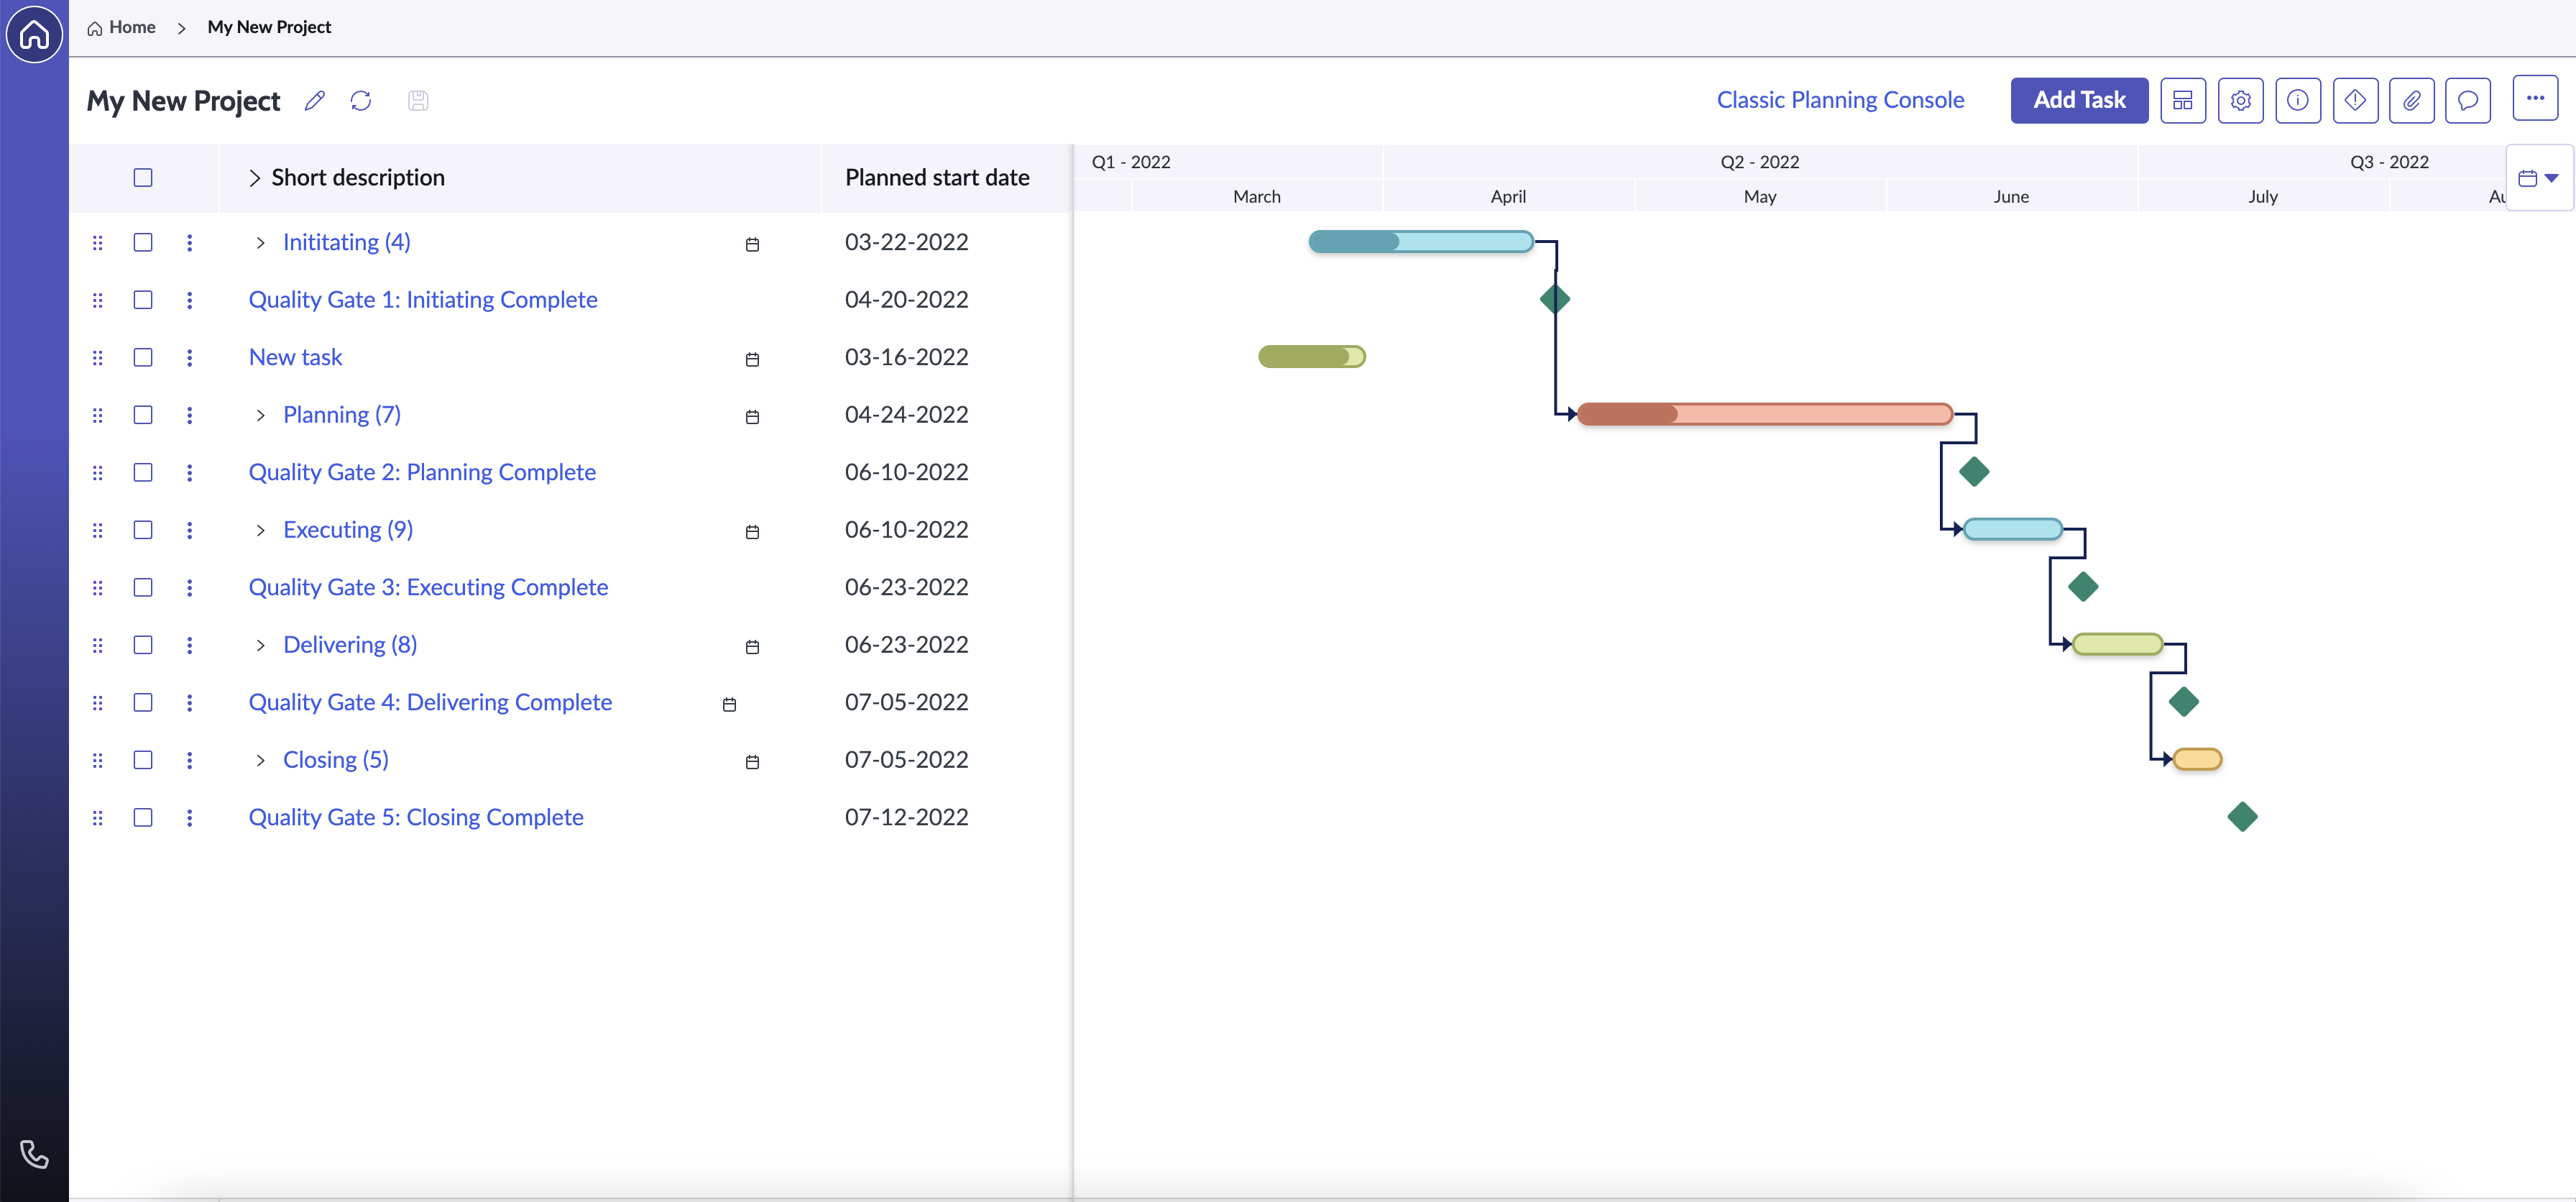The width and height of the screenshot is (2576, 1202).
Task: Check the select-all checkbox in header row
Action: coord(143,177)
